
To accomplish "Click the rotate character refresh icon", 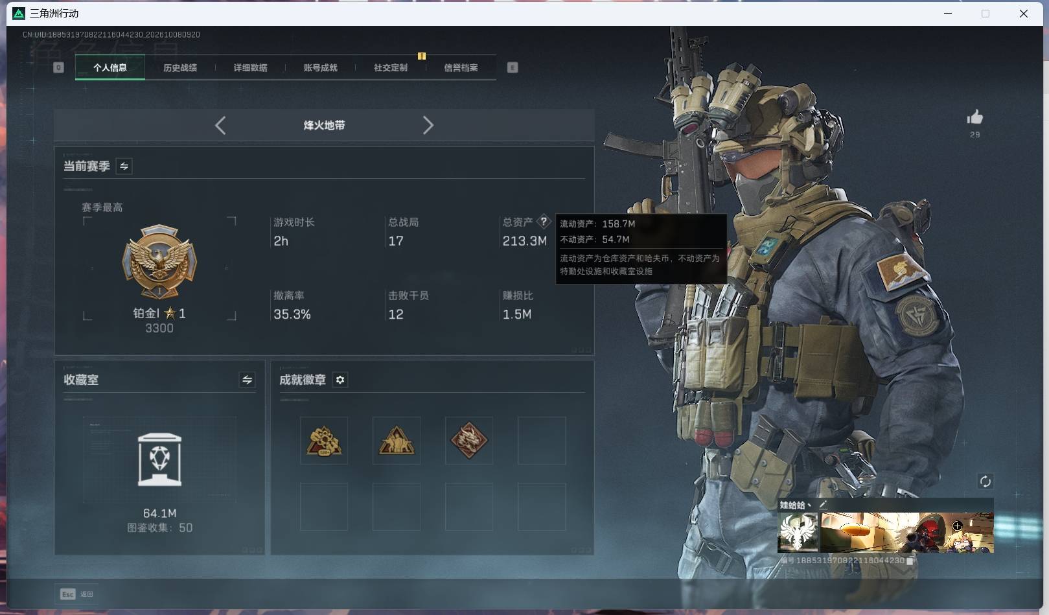I will 985,481.
